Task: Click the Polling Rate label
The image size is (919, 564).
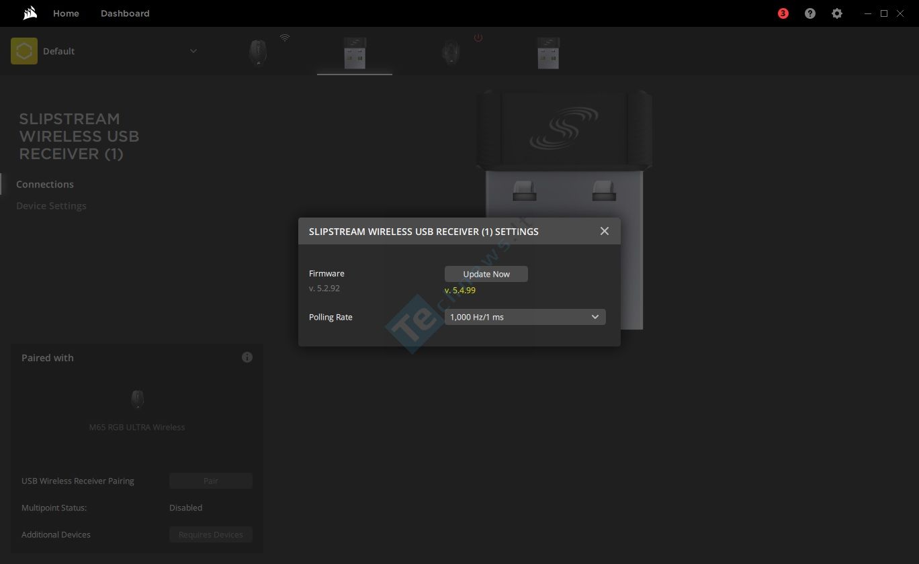Action: [331, 317]
